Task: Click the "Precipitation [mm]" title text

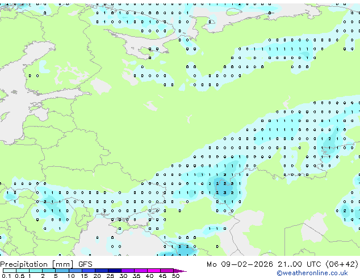Action: tap(37, 264)
